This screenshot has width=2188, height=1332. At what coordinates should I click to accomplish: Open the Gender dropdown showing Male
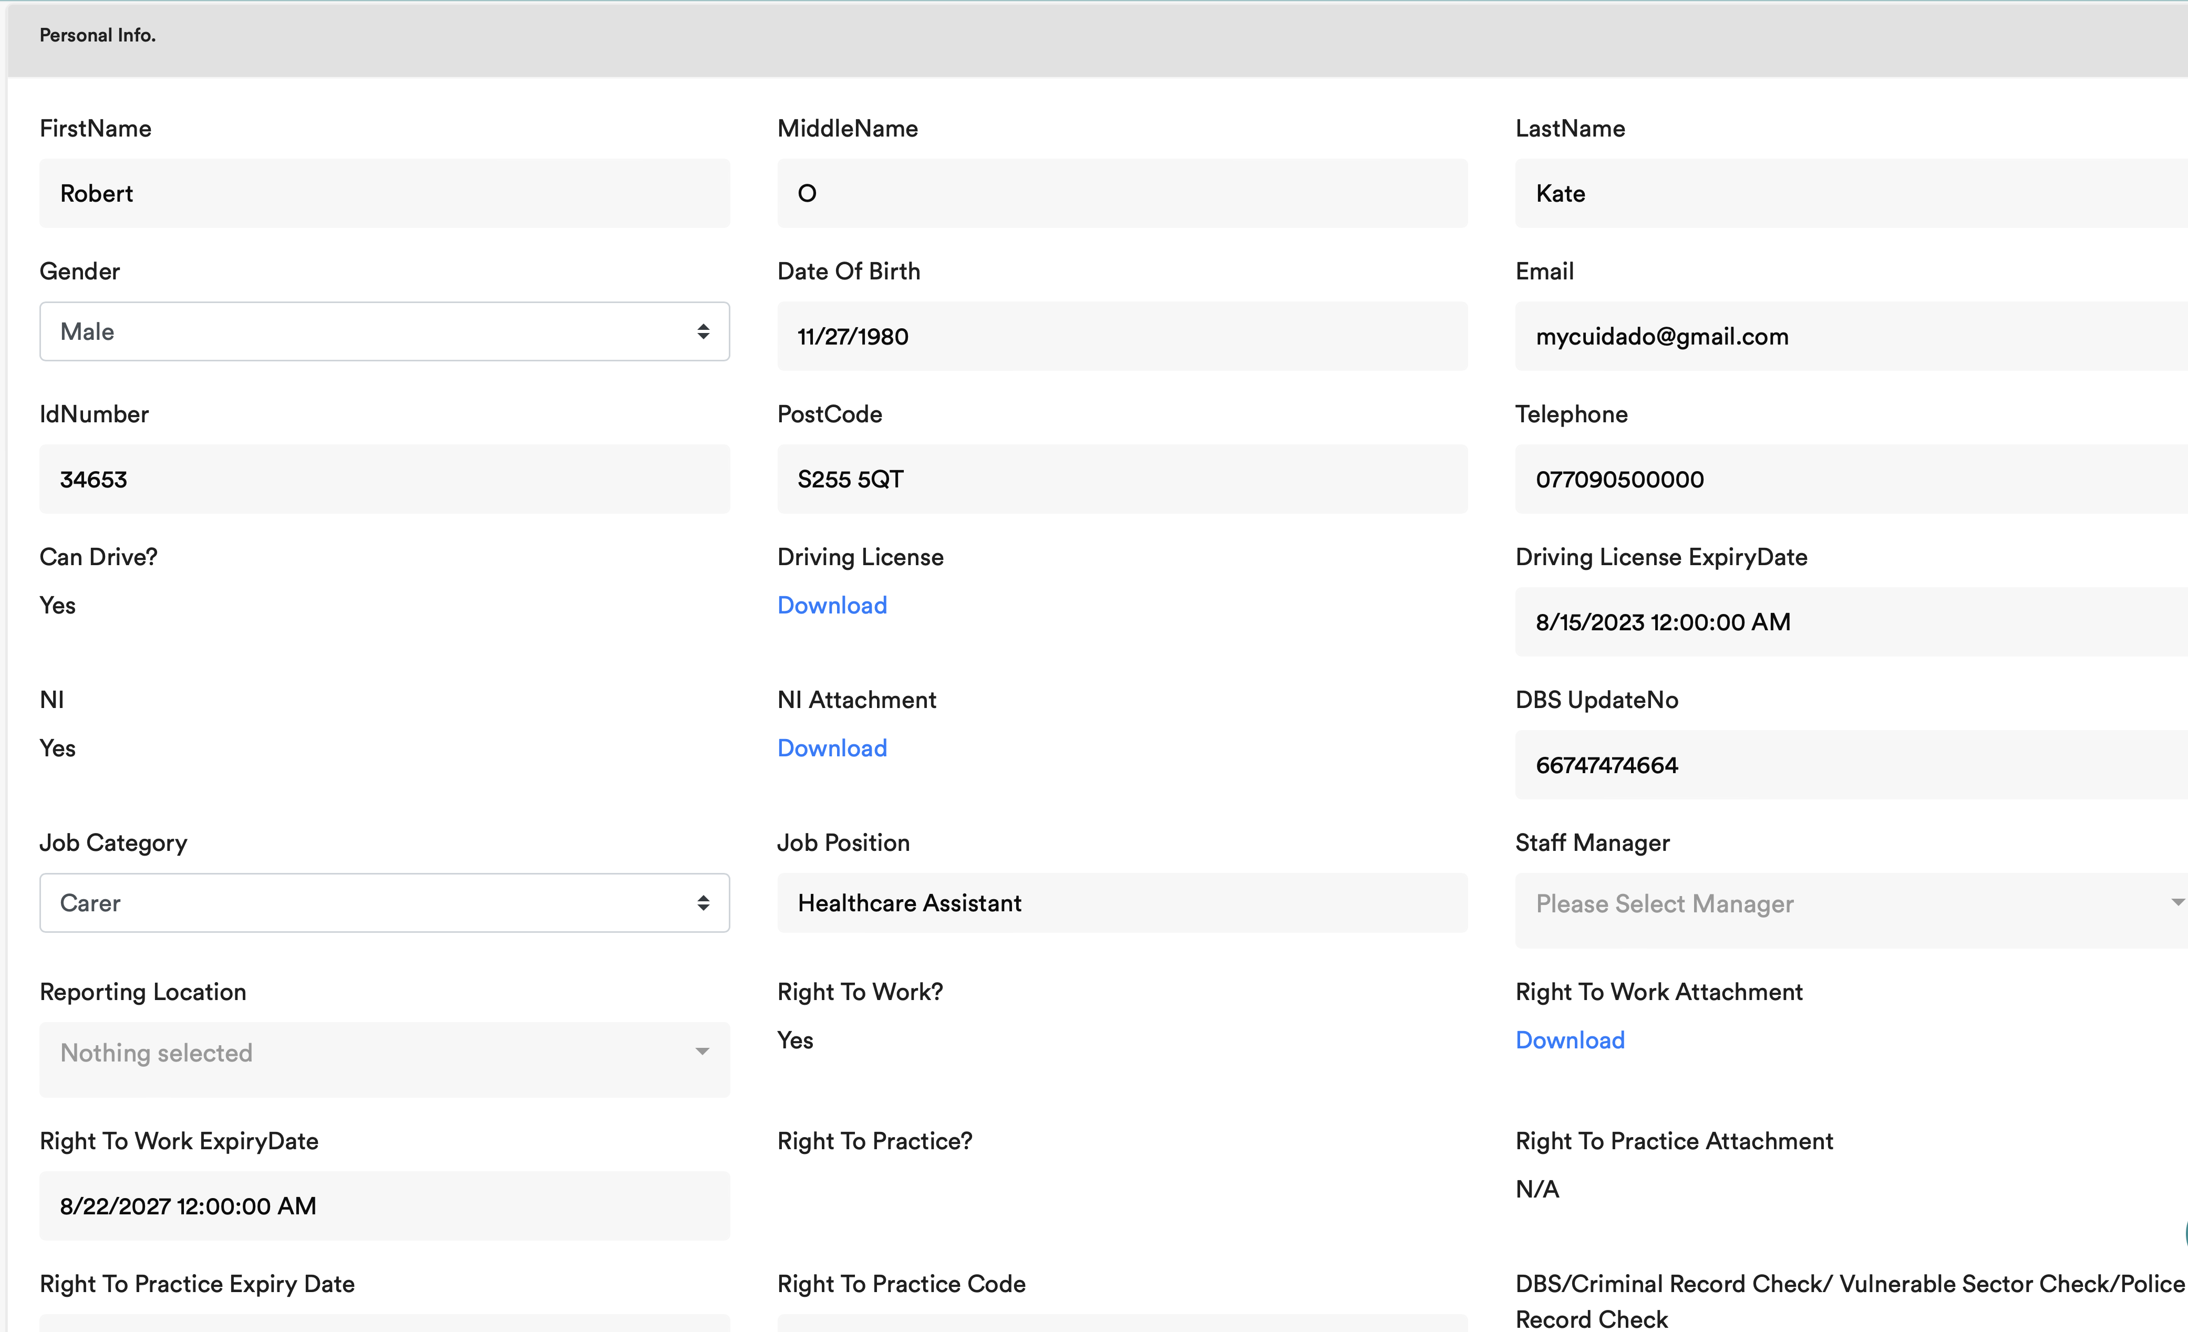click(x=384, y=332)
